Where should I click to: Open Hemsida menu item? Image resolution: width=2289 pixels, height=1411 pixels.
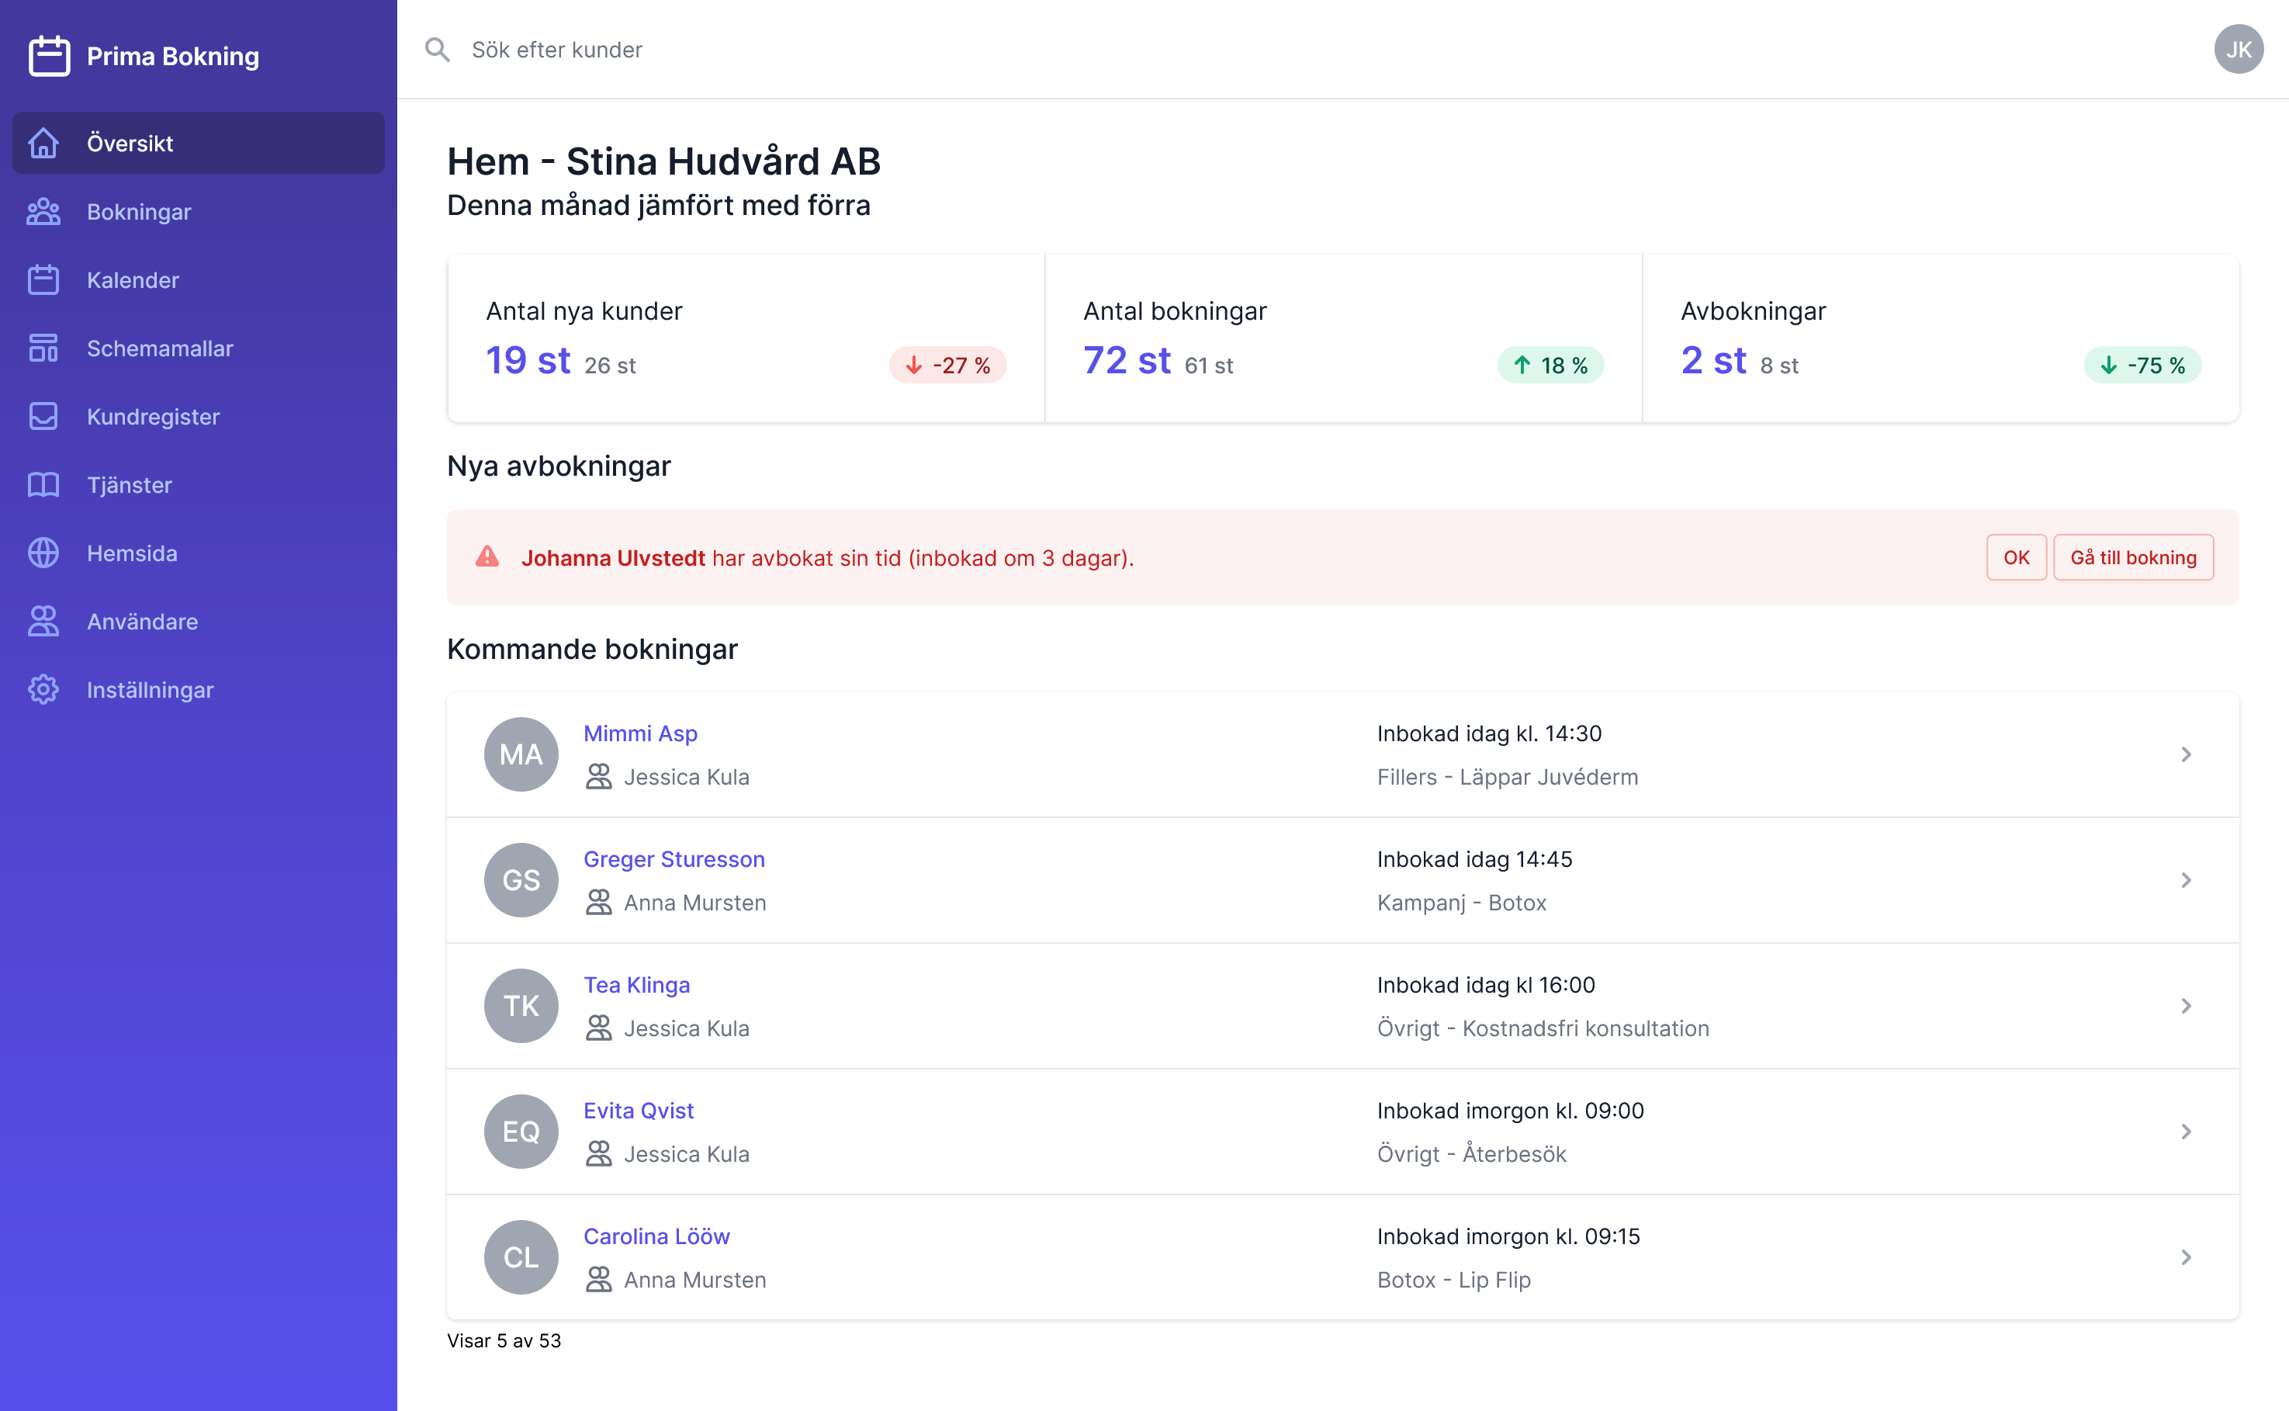pos(199,553)
